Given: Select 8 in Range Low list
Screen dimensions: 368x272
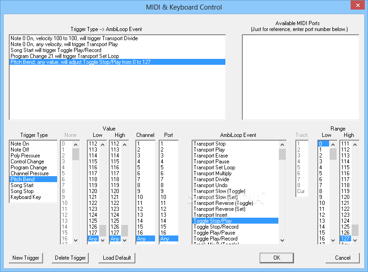Looking at the screenshot, I should 323,191.
